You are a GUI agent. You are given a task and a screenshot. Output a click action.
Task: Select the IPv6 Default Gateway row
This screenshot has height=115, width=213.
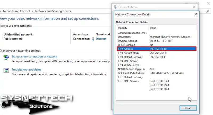[157, 77]
